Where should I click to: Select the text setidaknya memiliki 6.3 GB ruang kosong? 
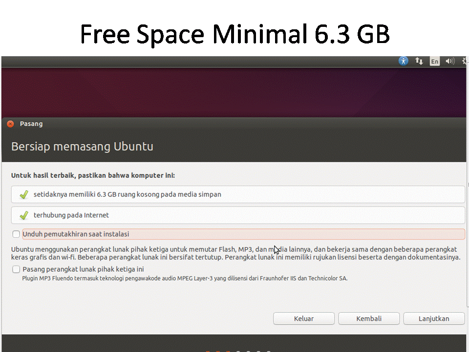point(96,194)
